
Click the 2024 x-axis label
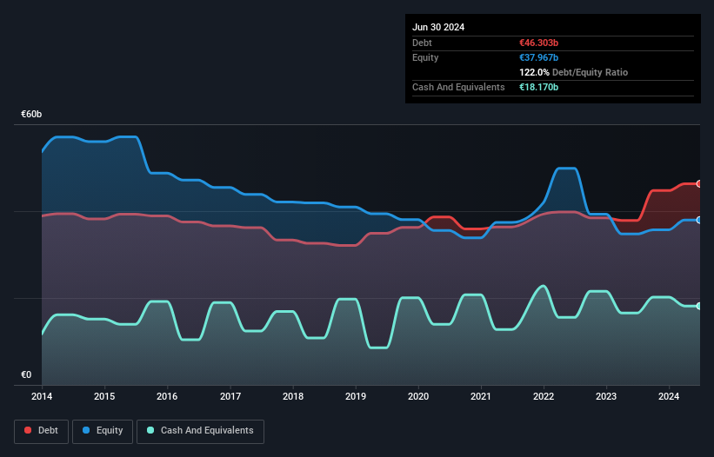(669, 396)
